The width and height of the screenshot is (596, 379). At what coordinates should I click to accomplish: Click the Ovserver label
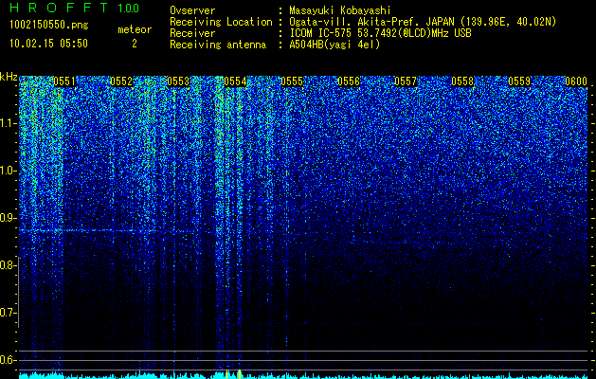point(192,10)
